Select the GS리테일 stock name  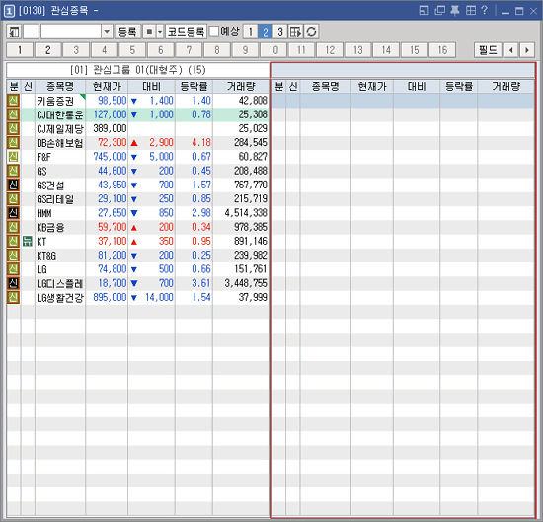click(55, 199)
